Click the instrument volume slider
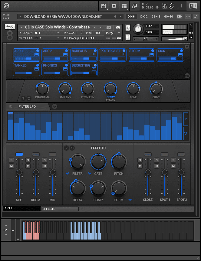This screenshot has height=261, width=201. [x=174, y=39]
